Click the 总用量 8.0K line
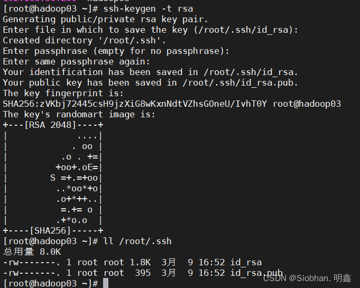The height and width of the screenshot is (288, 360). [x=32, y=252]
